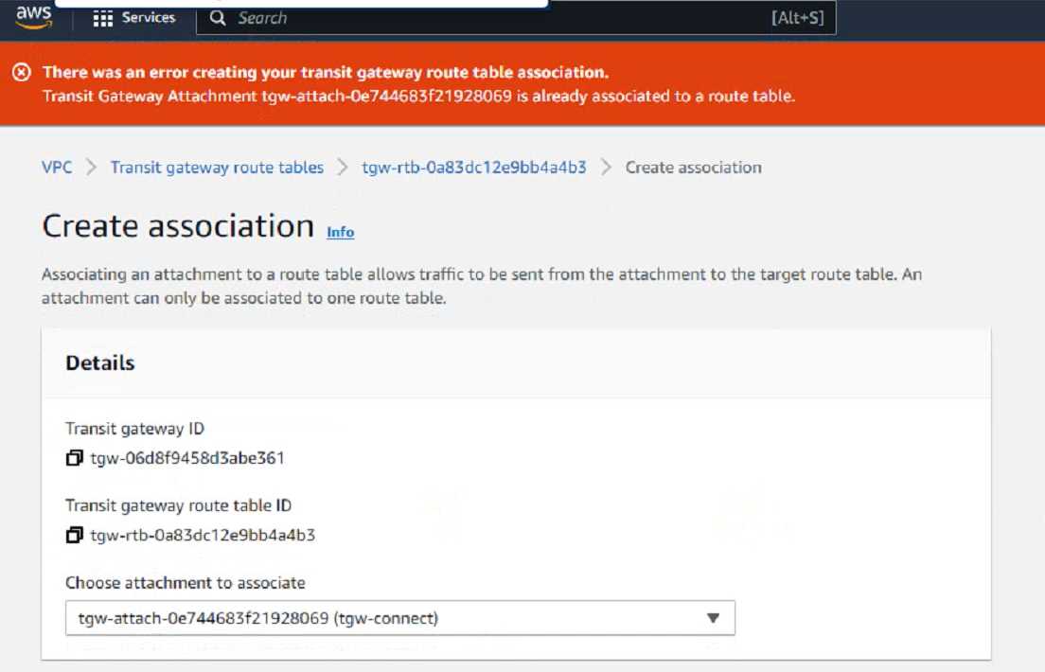This screenshot has height=672, width=1045.
Task: Click the Alt+S shortcut hint in search
Action: click(x=798, y=18)
